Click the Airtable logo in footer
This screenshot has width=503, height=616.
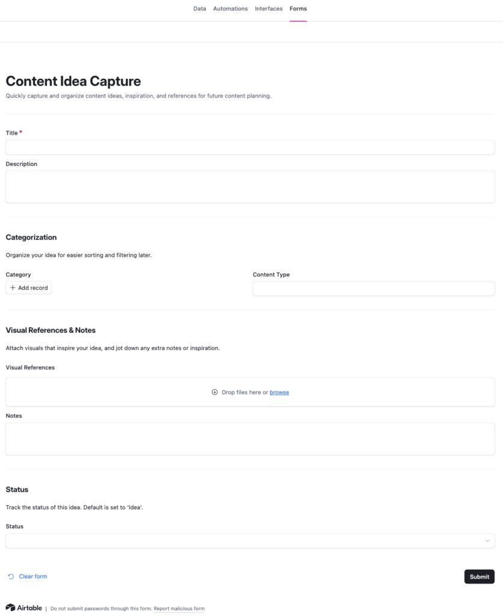tap(24, 608)
